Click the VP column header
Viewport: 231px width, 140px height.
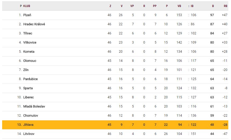tap(132, 6)
